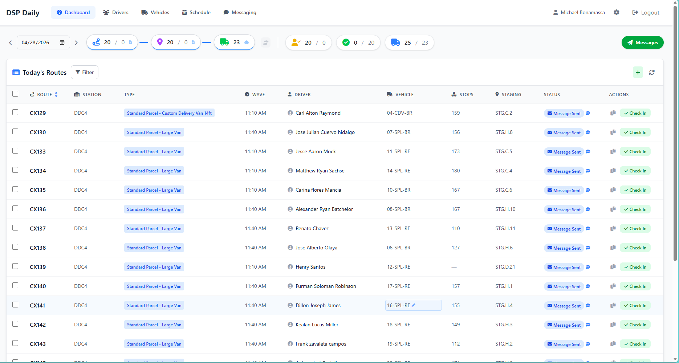The width and height of the screenshot is (679, 363).
Task: Click driver avatar icon for Henry Santos
Action: coord(290,267)
